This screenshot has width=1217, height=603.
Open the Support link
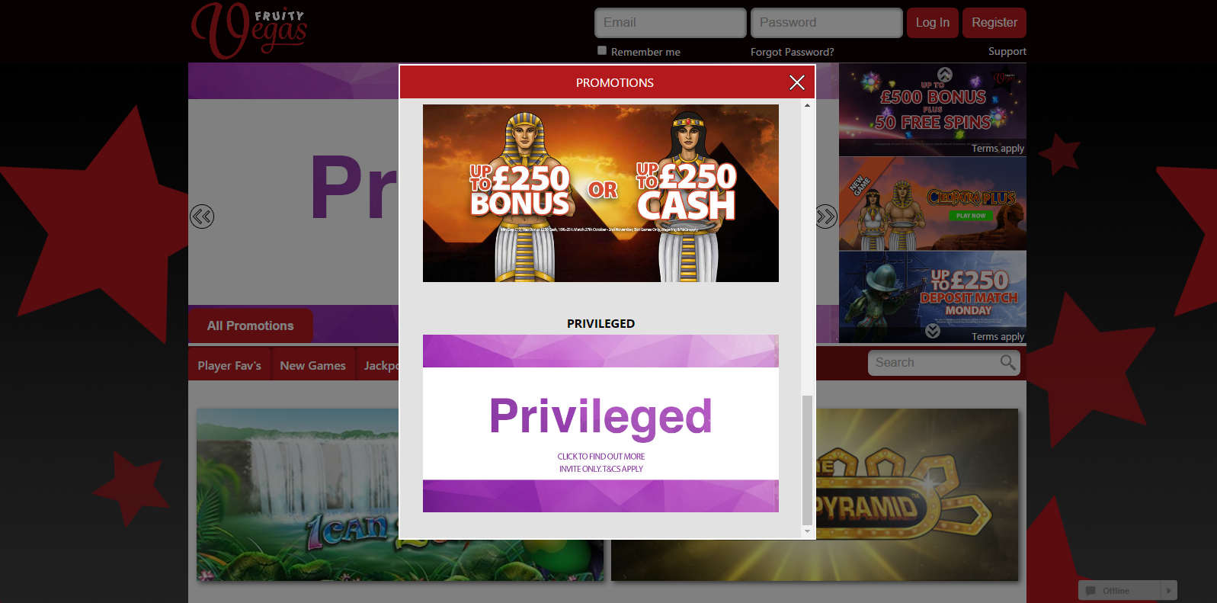click(1007, 51)
